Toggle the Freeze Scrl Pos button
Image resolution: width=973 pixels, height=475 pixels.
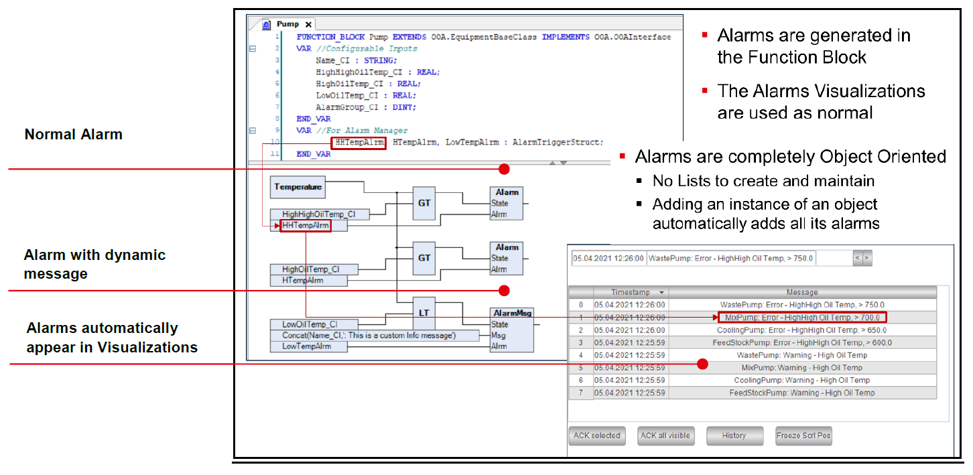click(x=803, y=435)
